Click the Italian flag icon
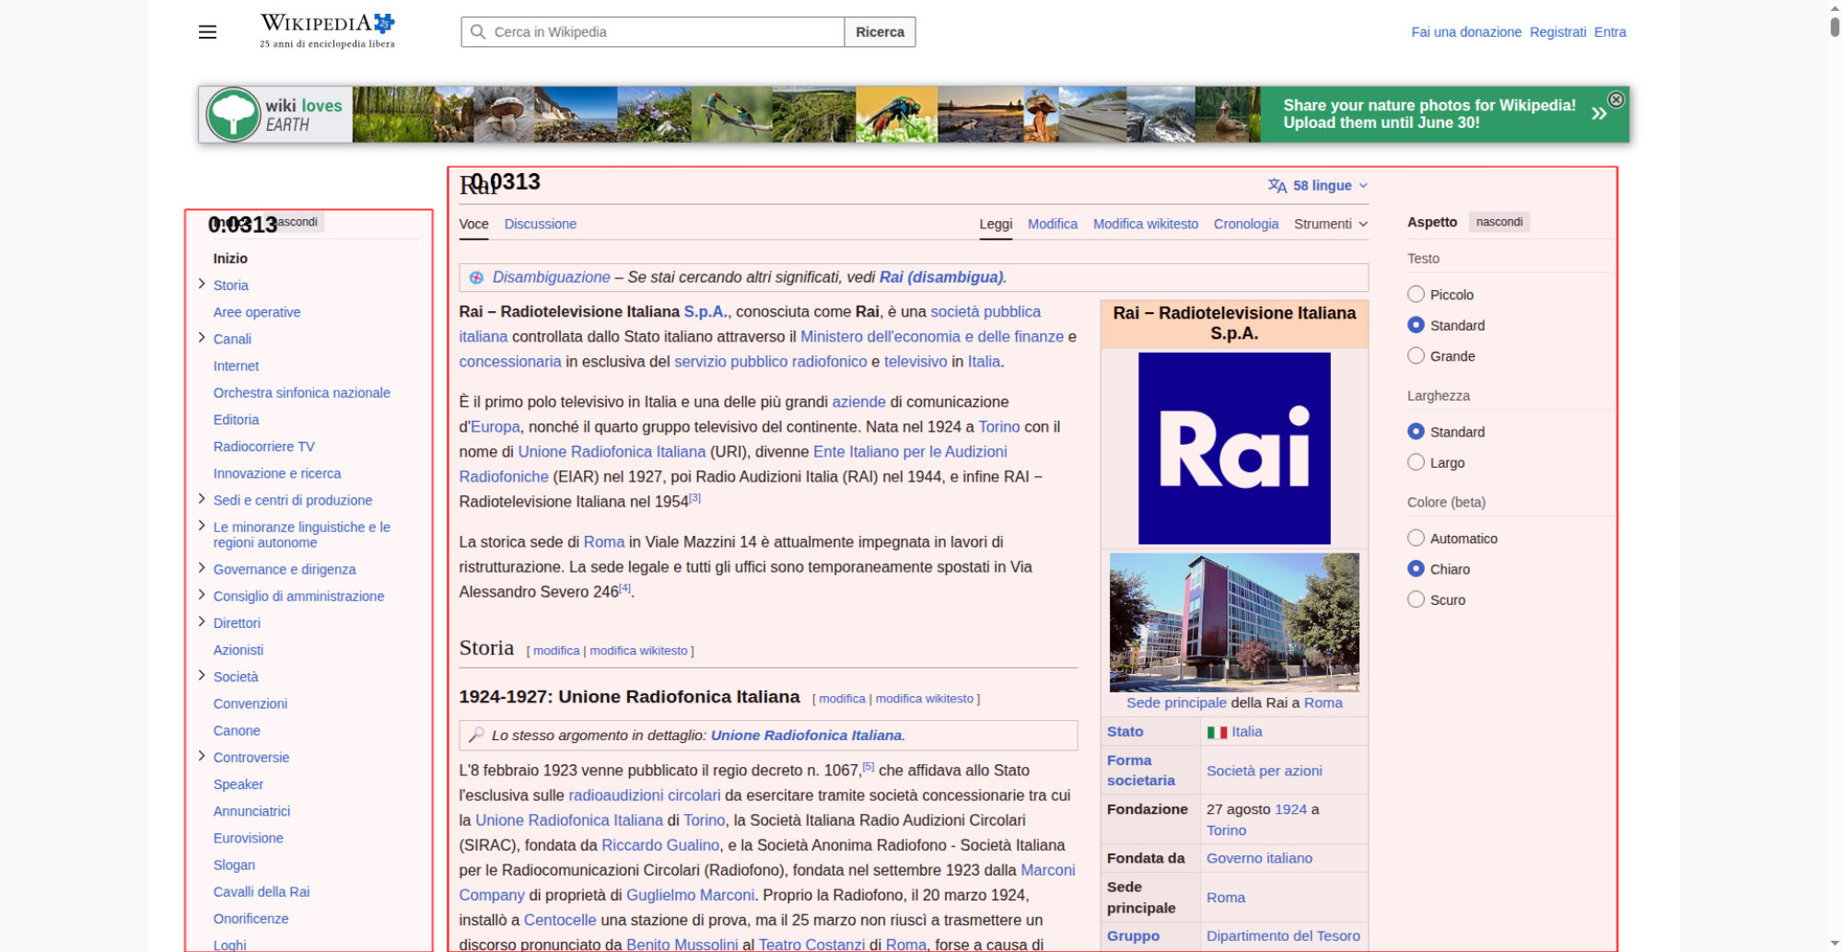 1217,733
